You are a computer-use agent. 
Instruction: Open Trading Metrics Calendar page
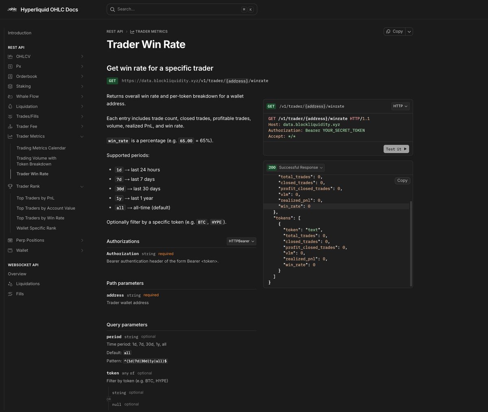coord(41,148)
